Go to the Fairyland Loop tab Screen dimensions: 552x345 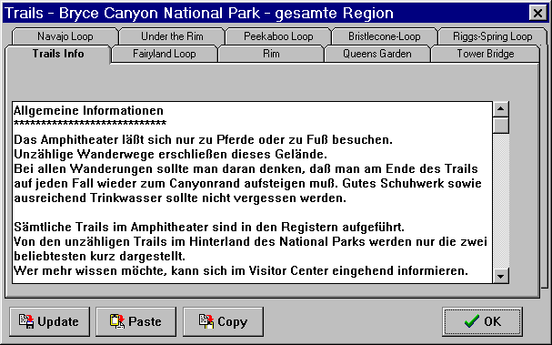click(164, 54)
